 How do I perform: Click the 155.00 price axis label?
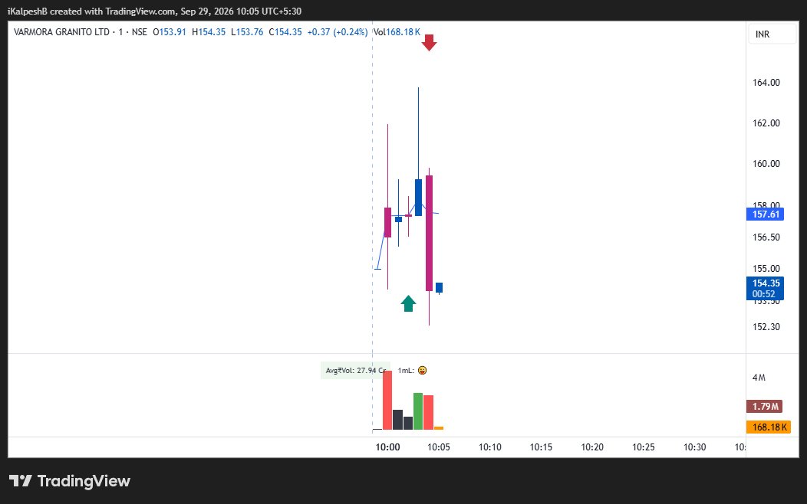pyautogui.click(x=766, y=268)
